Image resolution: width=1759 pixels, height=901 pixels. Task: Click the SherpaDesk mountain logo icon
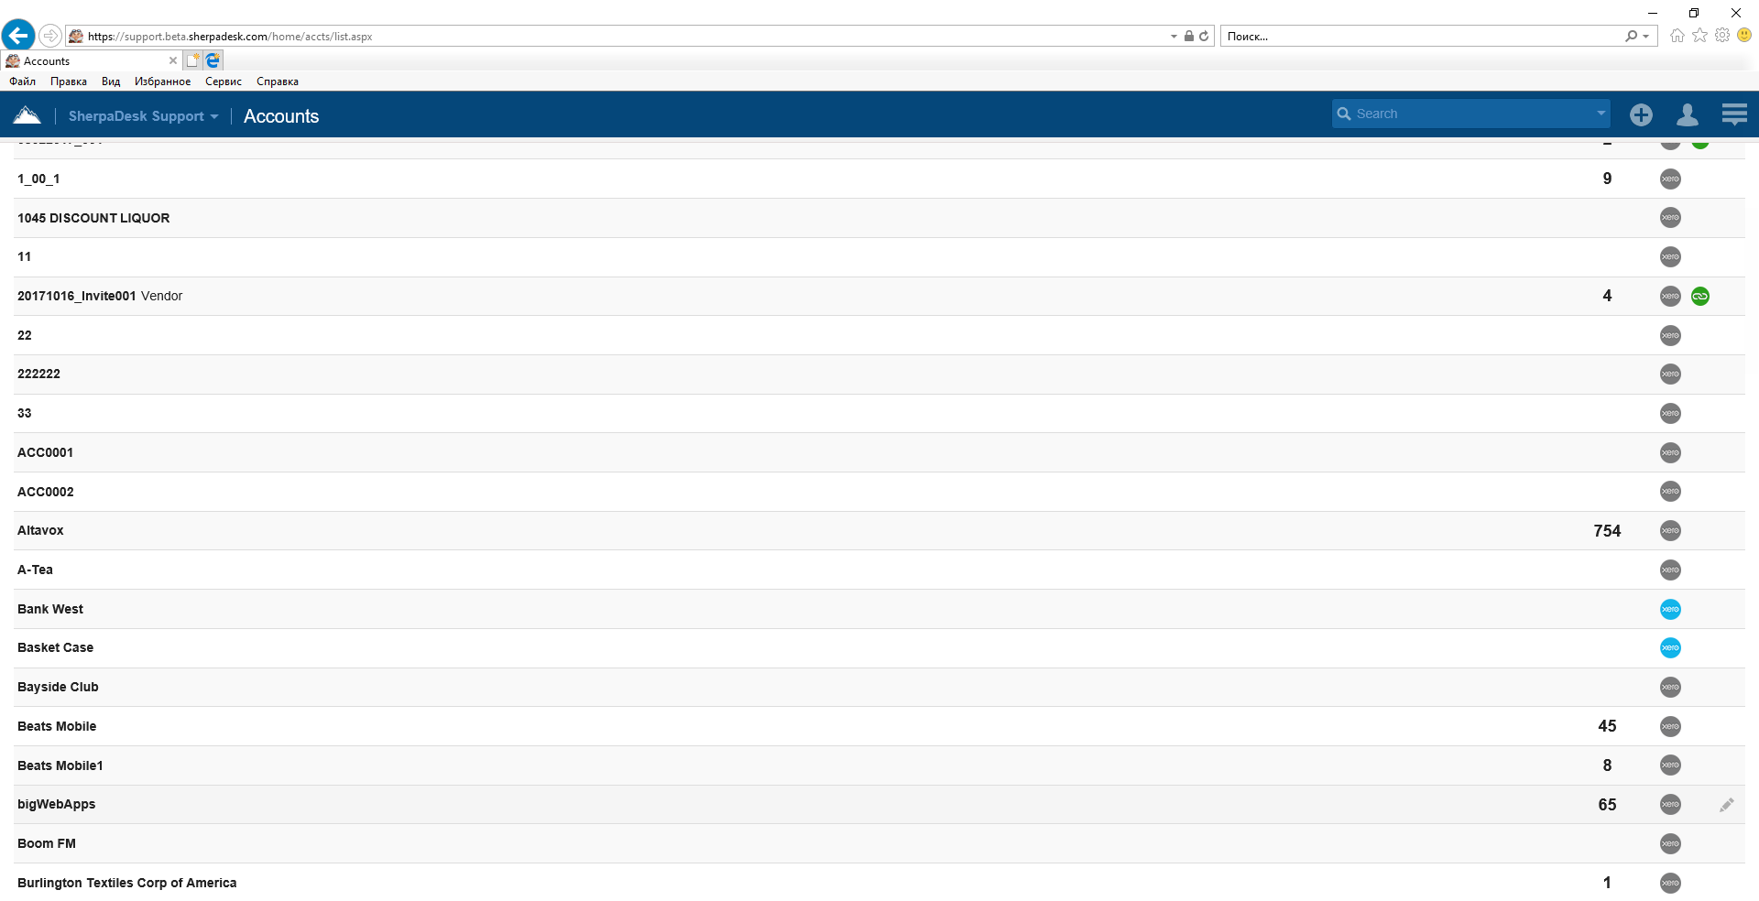coord(27,115)
